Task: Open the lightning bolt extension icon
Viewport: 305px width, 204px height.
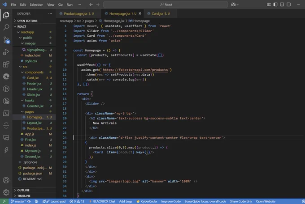Action: pyautogui.click(x=6, y=150)
